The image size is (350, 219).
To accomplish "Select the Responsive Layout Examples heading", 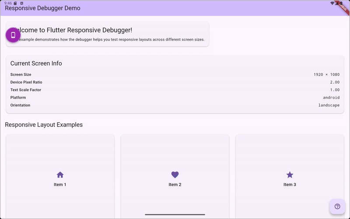I will point(44,125).
